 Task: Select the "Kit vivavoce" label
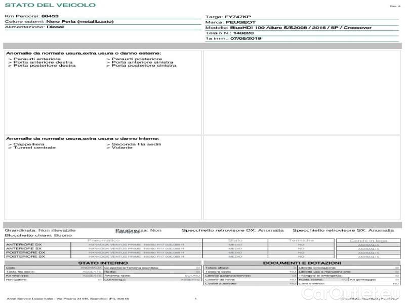(x=17, y=276)
